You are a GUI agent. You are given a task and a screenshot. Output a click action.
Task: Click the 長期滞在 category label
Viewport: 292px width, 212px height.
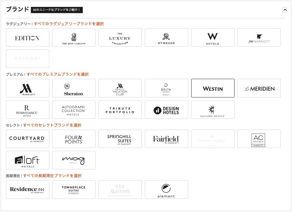pos(13,176)
